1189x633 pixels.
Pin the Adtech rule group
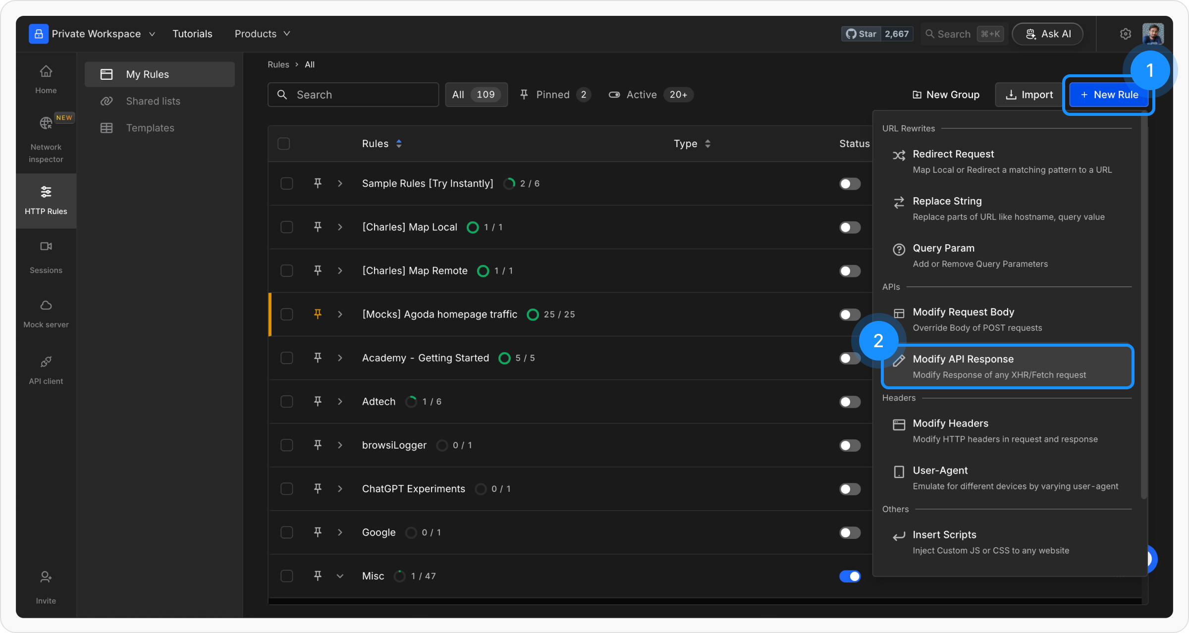click(318, 401)
